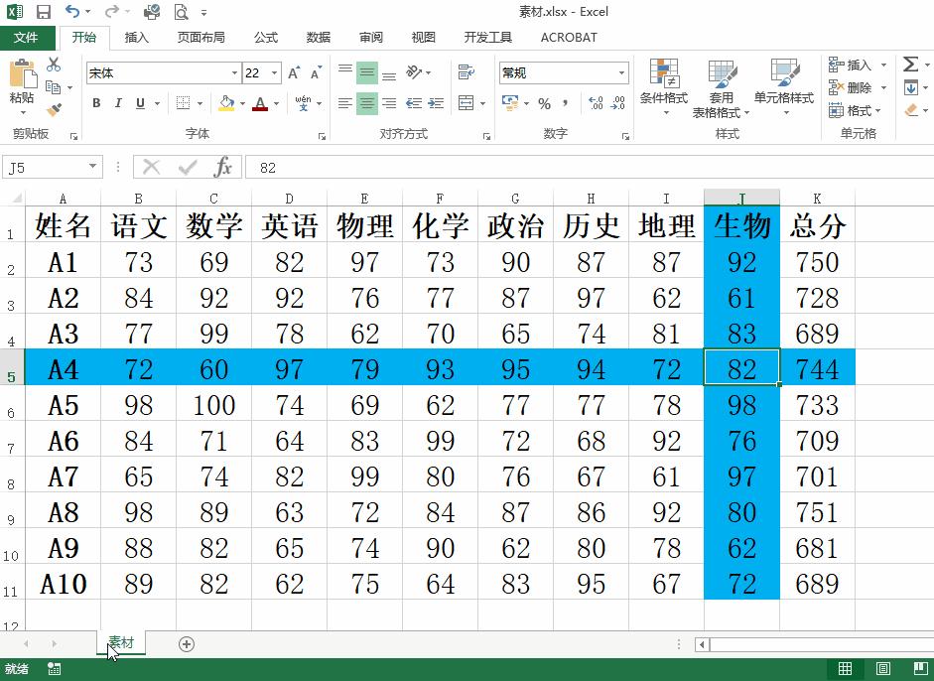Apply the red font color A
934x681 pixels.
pos(260,103)
